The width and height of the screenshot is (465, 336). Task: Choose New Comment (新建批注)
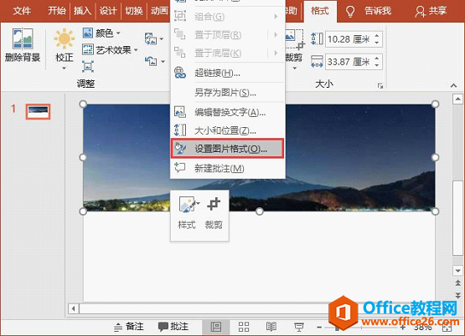227,168
